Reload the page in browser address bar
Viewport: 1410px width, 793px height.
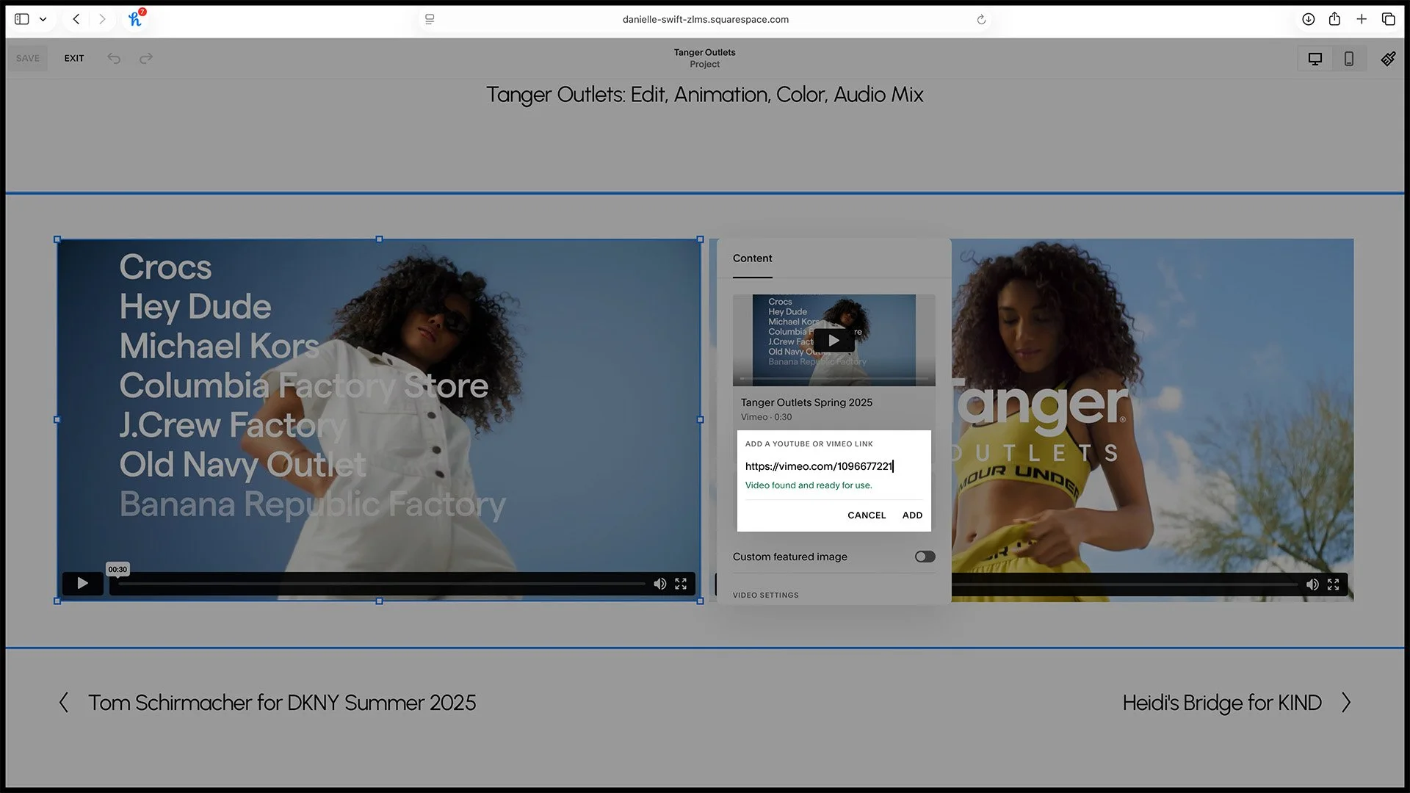point(981,20)
